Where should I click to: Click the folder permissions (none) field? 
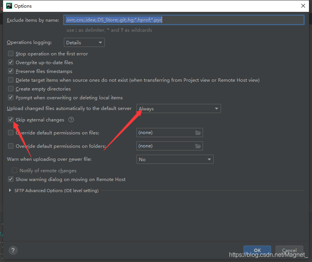[169, 146]
